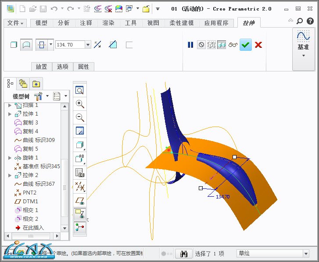Expand the 拉伸 2 tree node
This screenshot has height=262, width=319.
pos(10,175)
